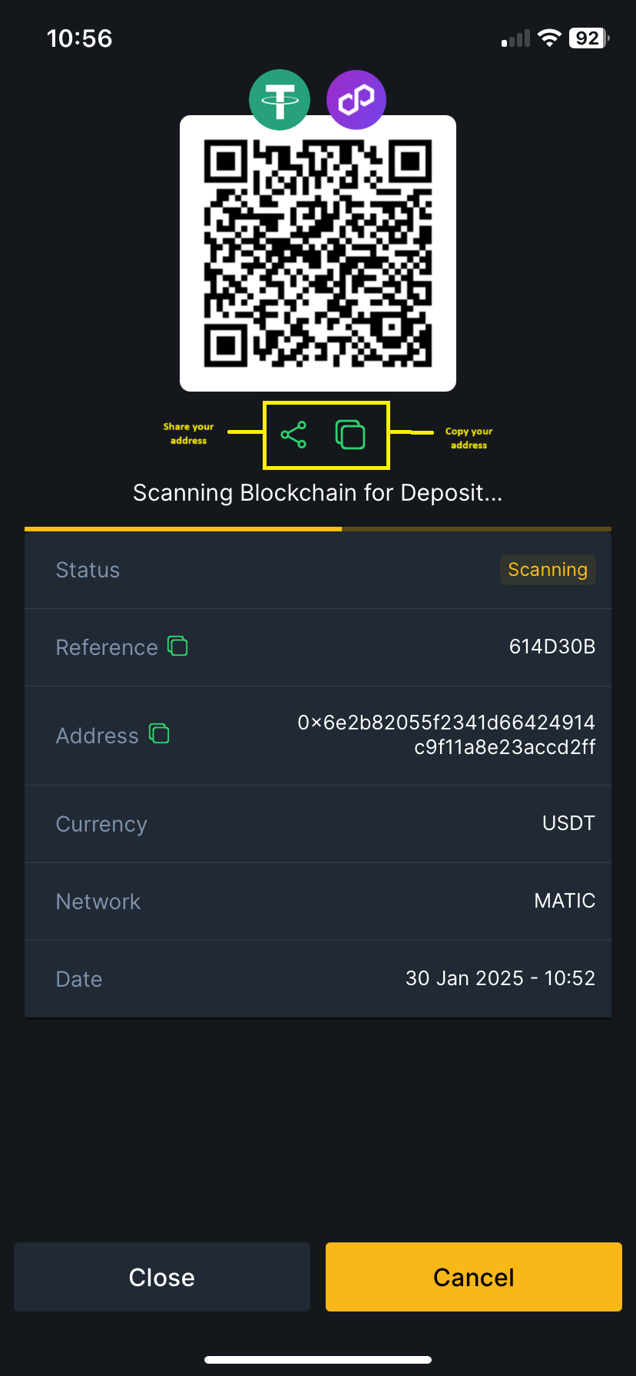Tap the share address icon
The image size is (636, 1376).
click(x=293, y=435)
